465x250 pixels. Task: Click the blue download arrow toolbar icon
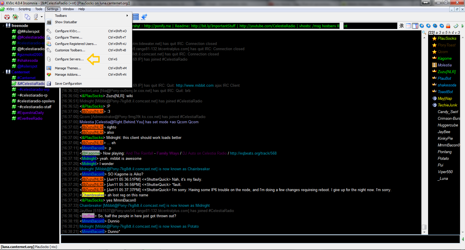[144, 17]
